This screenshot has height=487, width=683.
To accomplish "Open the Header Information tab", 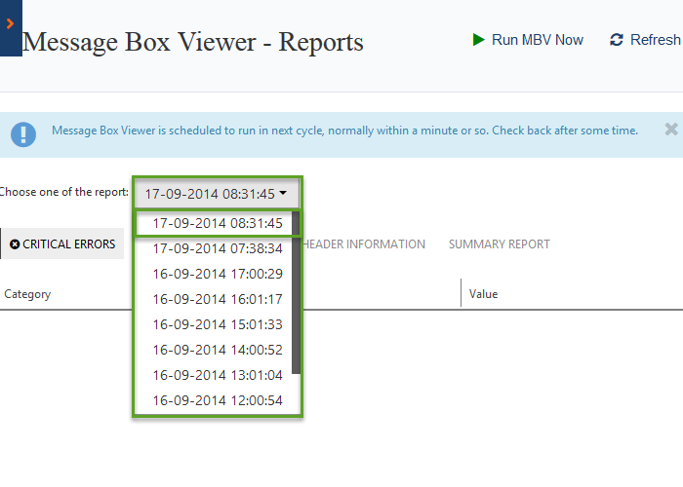I will (363, 244).
